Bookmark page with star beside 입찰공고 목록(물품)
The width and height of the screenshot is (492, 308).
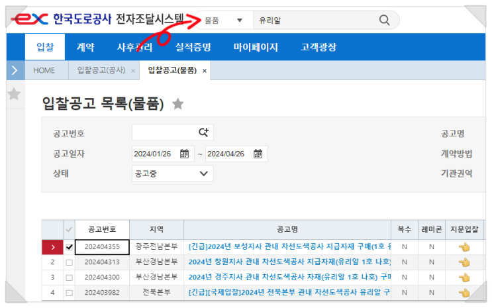[178, 104]
